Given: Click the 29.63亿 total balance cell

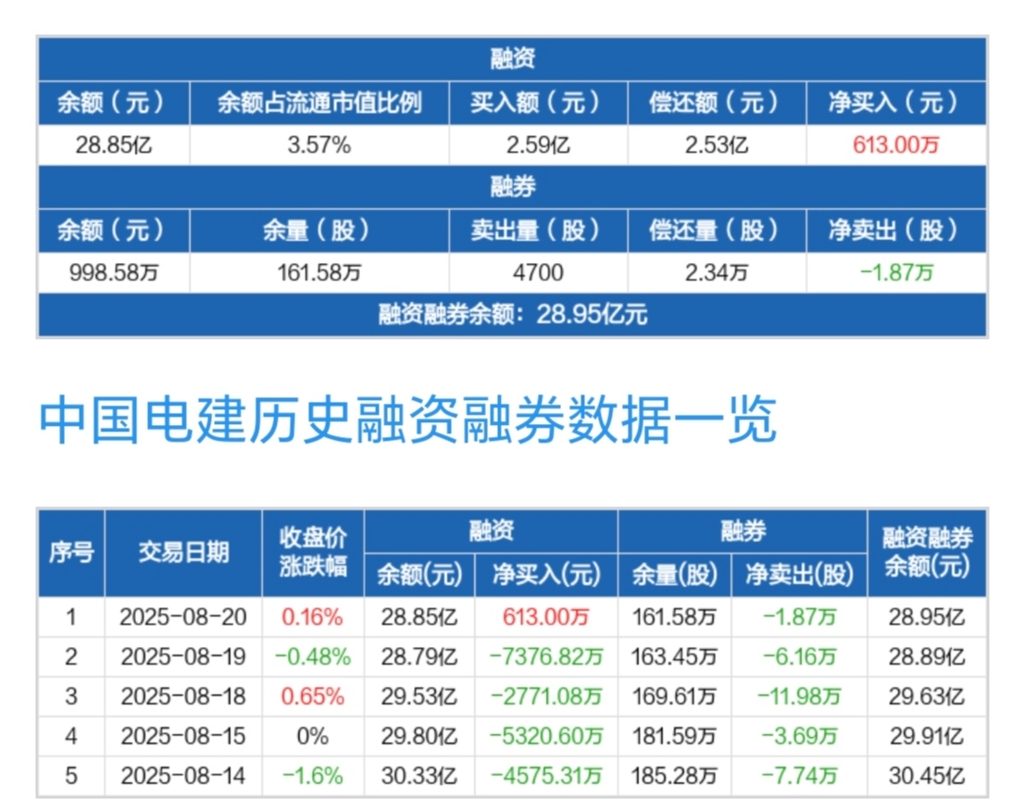Looking at the screenshot, I should point(927,697).
